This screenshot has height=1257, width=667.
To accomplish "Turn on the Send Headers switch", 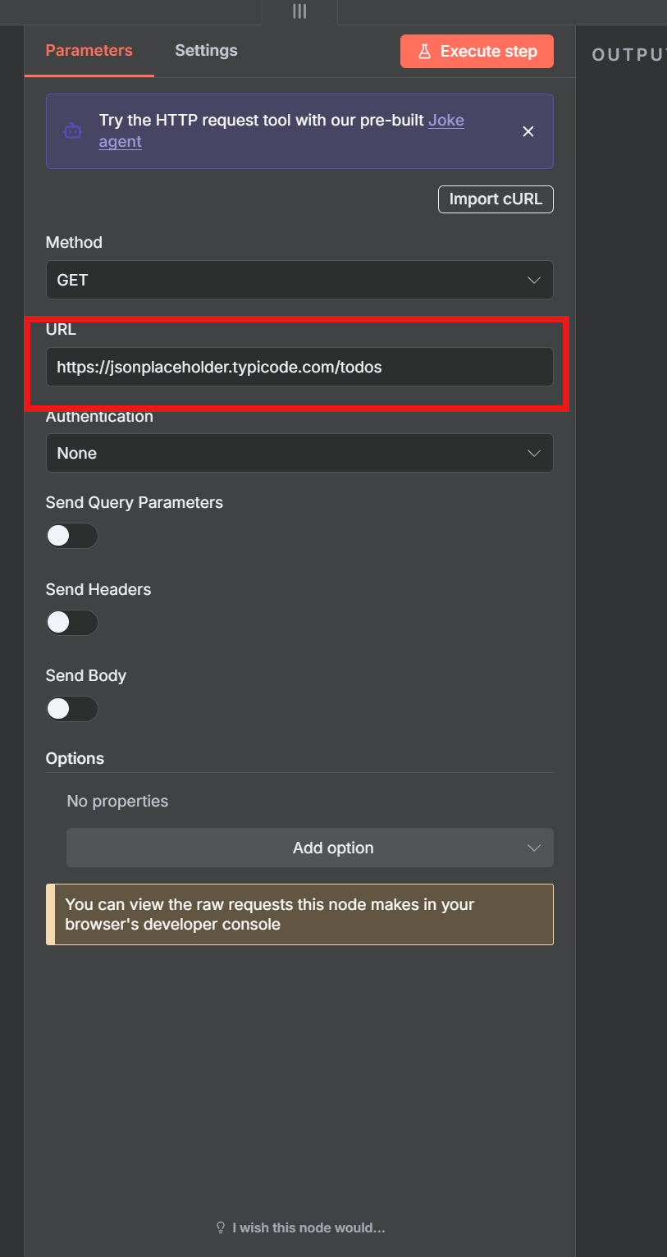I will tap(72, 622).
